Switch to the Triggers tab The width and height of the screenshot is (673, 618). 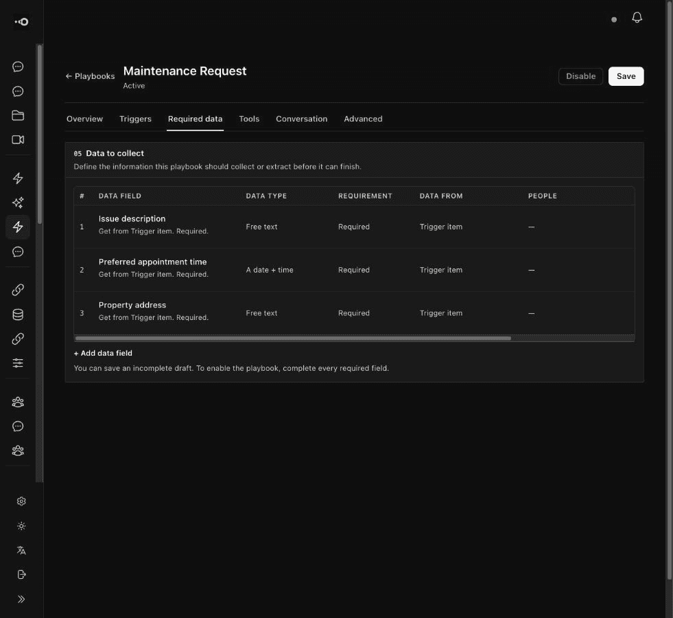pos(135,119)
